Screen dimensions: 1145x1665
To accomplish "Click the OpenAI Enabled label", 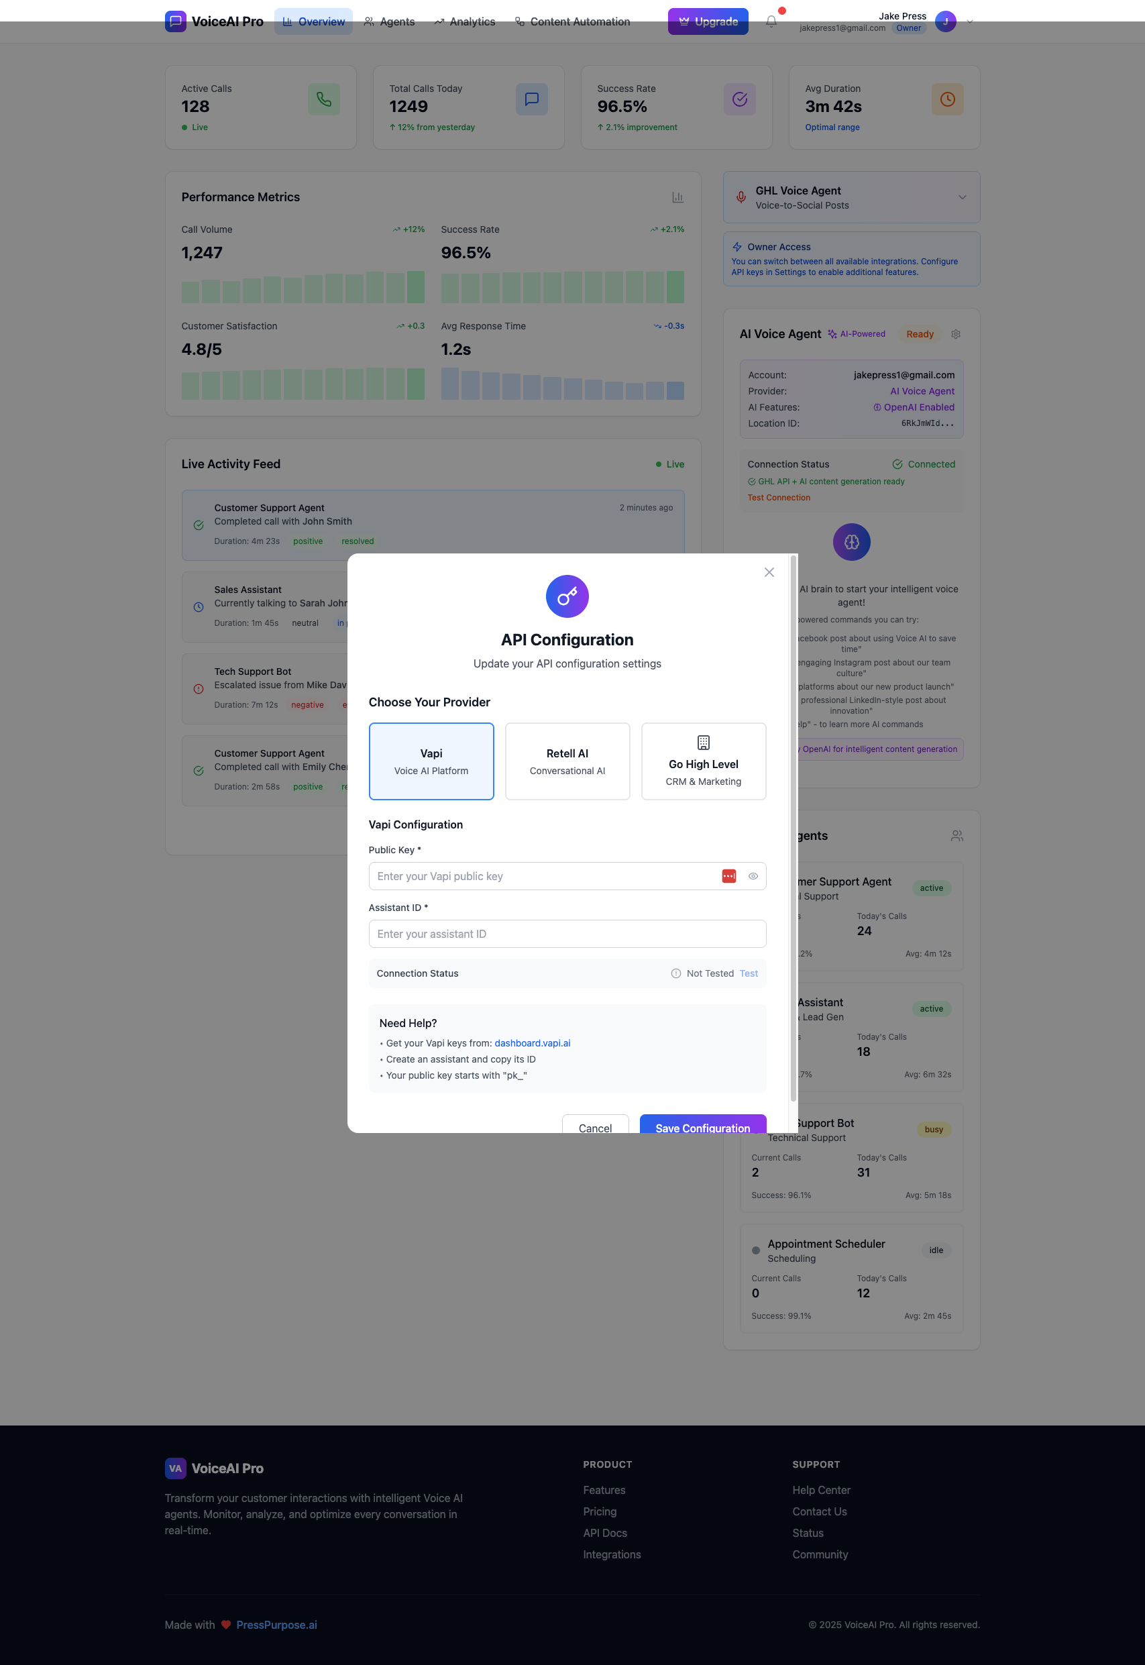I will pyautogui.click(x=914, y=407).
